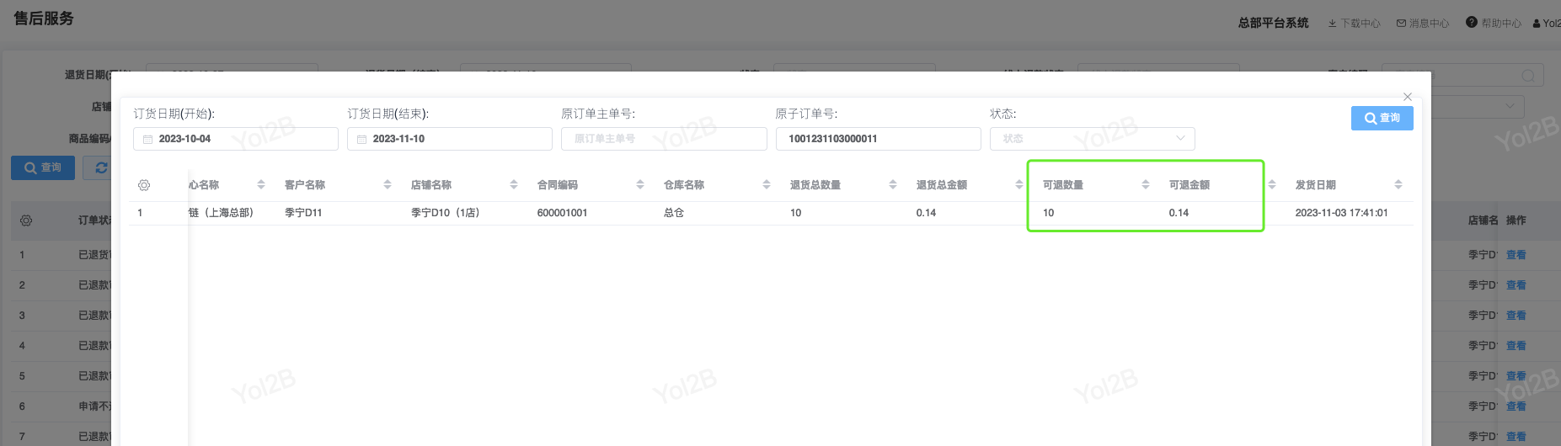Open column settings gear in background table
Image resolution: width=1561 pixels, height=446 pixels.
point(26,220)
